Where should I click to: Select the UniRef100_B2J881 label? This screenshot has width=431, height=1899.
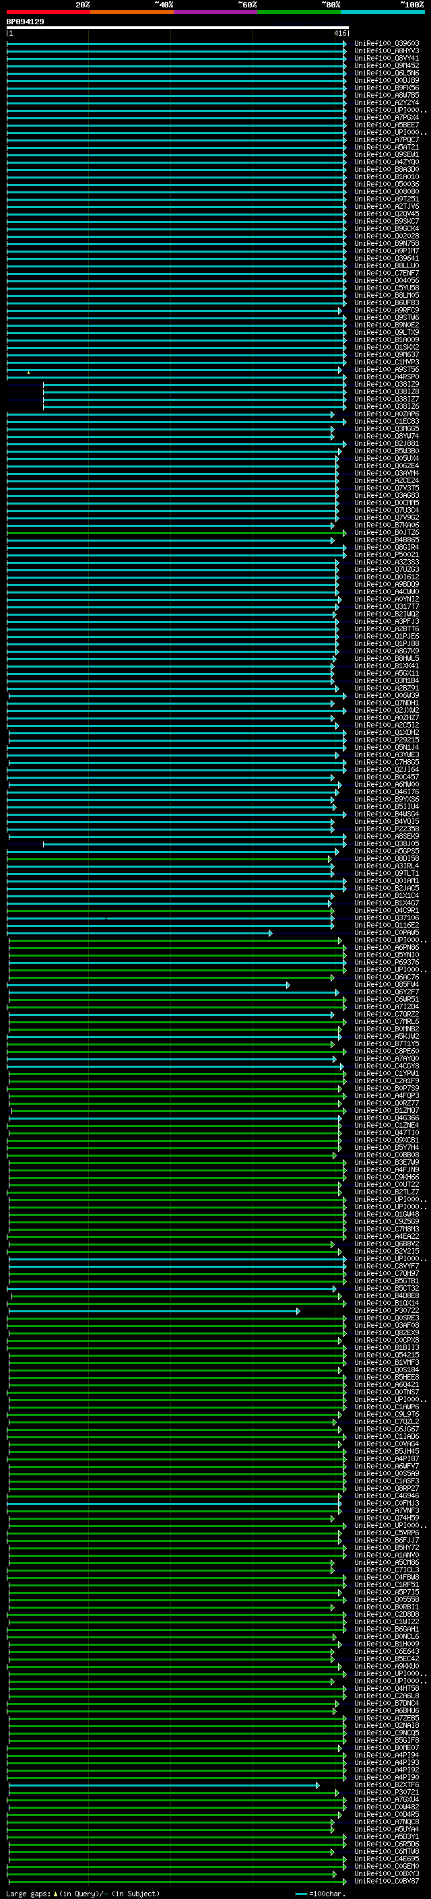[387, 444]
